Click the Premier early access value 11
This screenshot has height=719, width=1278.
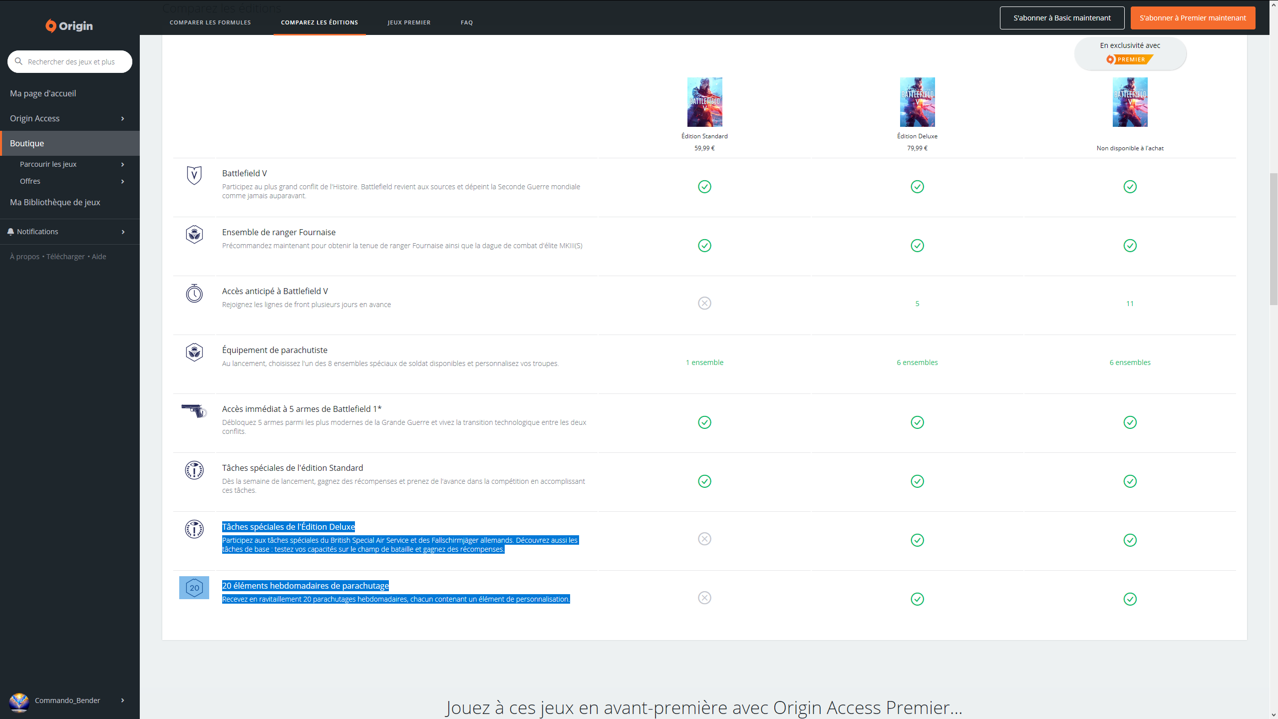(1130, 304)
